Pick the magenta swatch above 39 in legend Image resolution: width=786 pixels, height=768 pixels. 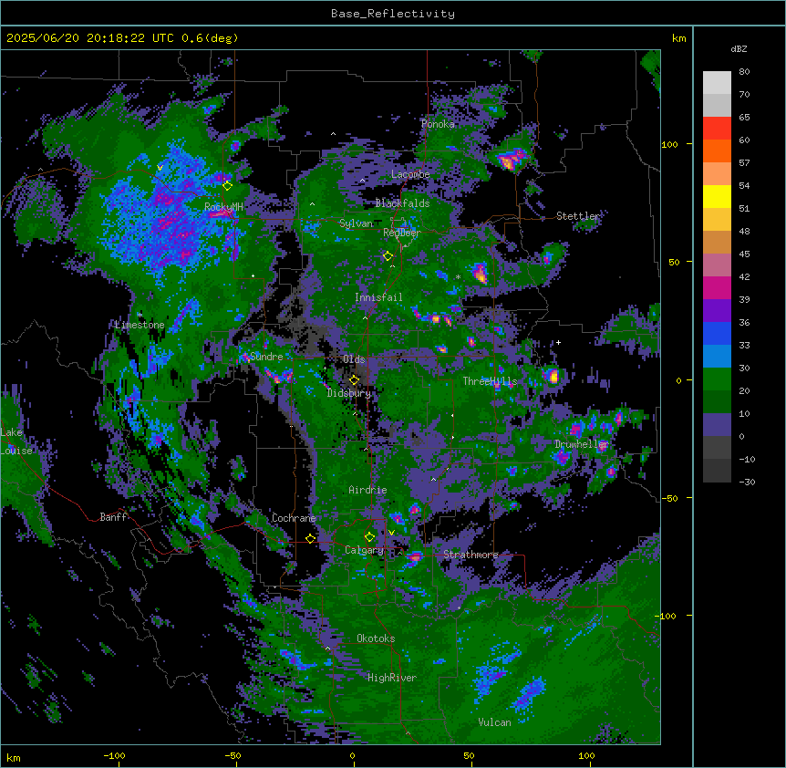(x=717, y=287)
